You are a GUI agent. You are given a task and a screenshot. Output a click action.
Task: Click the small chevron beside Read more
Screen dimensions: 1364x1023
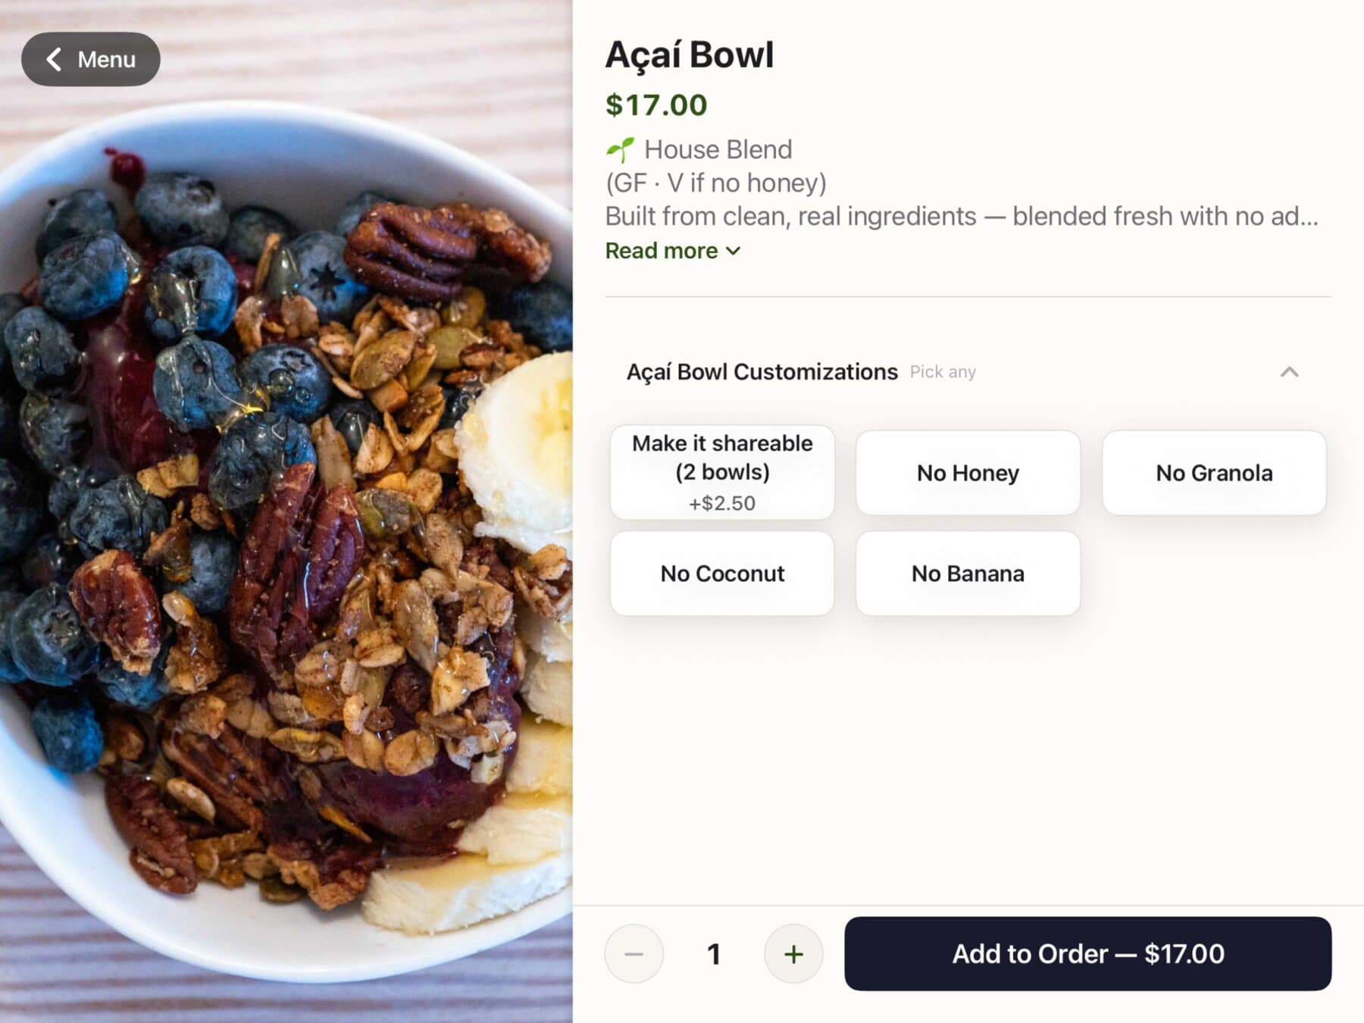pos(733,251)
